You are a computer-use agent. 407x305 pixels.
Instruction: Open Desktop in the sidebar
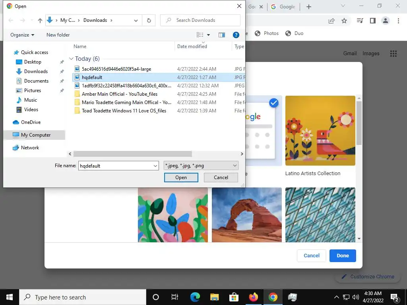(x=33, y=62)
